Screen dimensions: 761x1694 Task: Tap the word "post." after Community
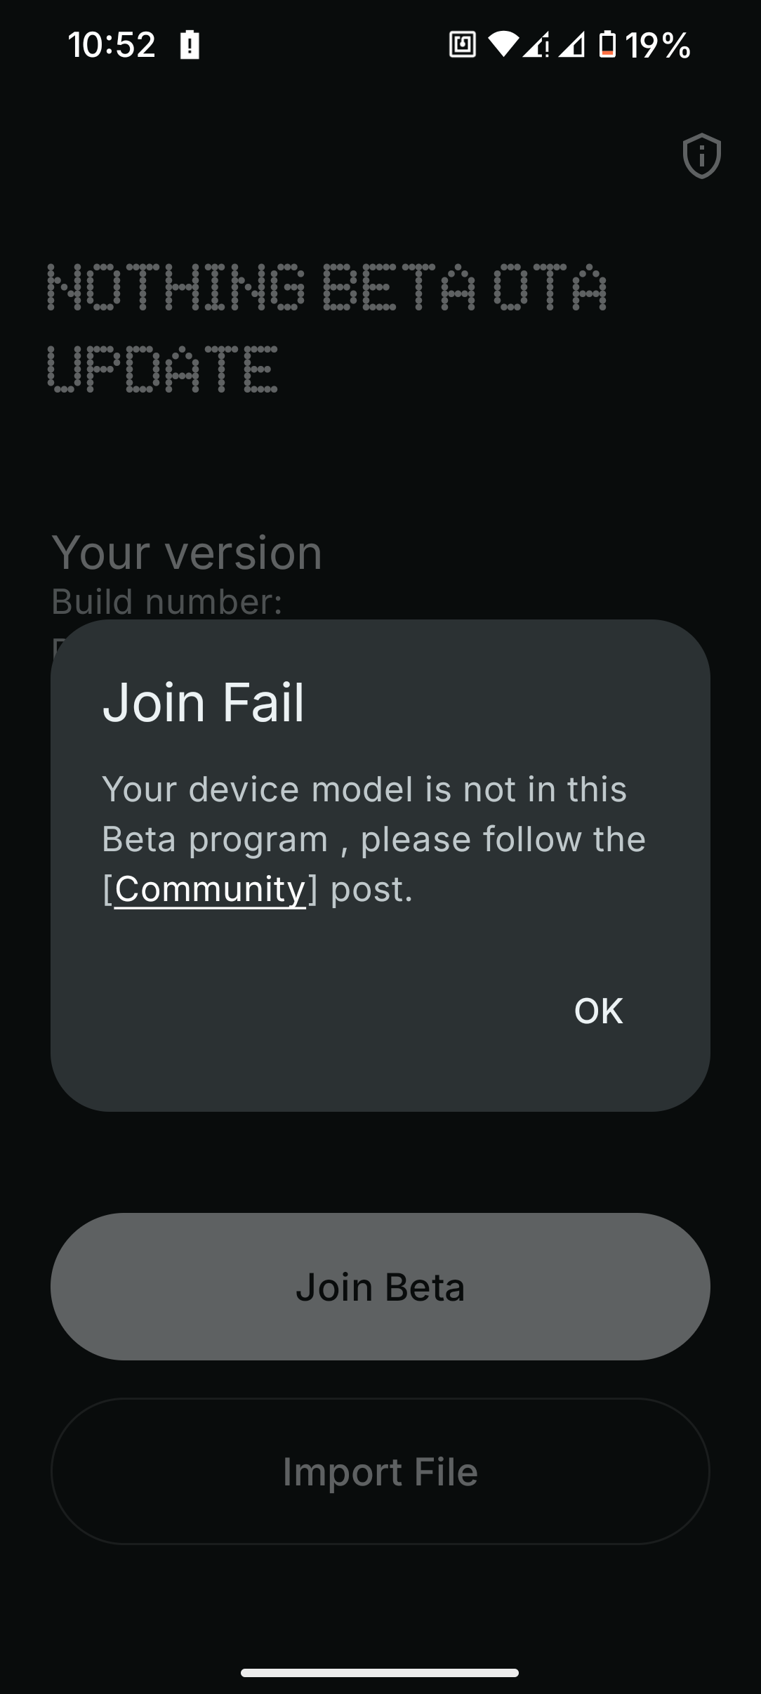pos(371,889)
